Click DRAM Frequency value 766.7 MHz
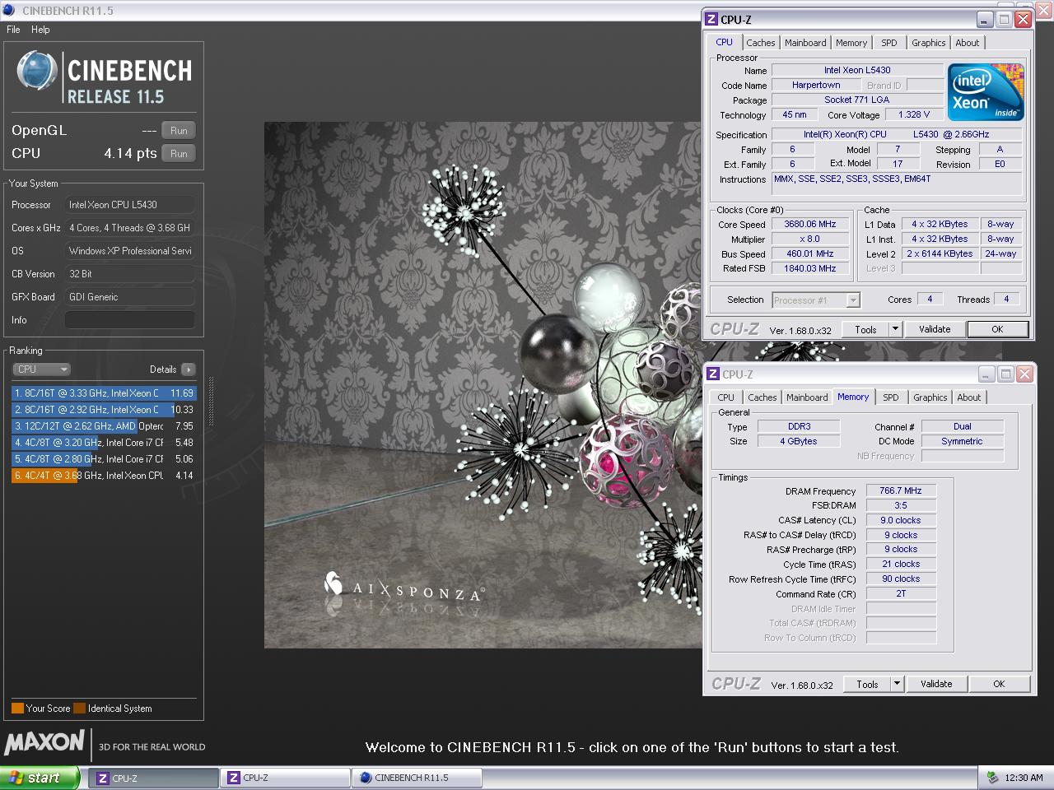This screenshot has width=1054, height=790. tap(901, 490)
